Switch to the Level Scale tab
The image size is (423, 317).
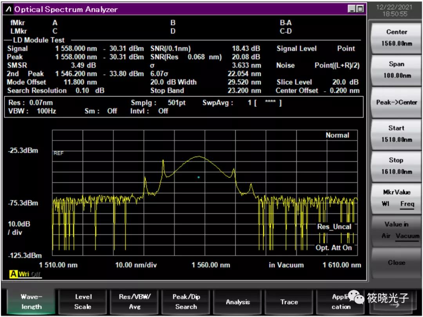[83, 302]
